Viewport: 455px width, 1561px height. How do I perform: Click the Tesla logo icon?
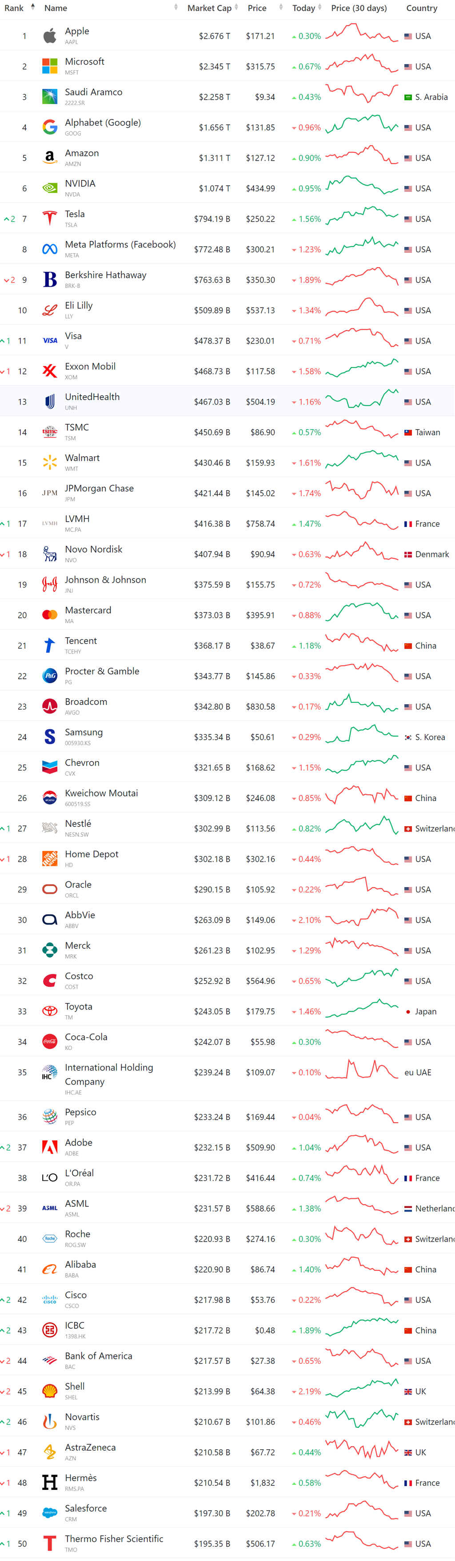50,219
